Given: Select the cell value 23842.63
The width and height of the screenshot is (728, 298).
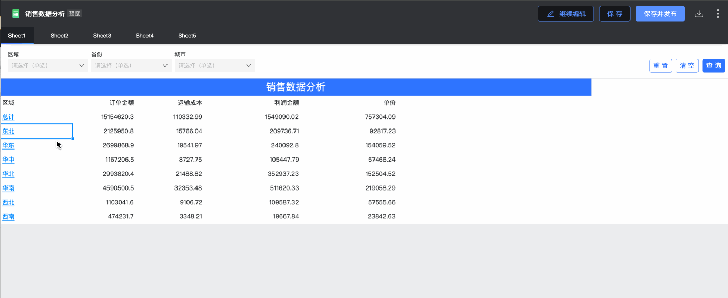Looking at the screenshot, I should point(383,216).
